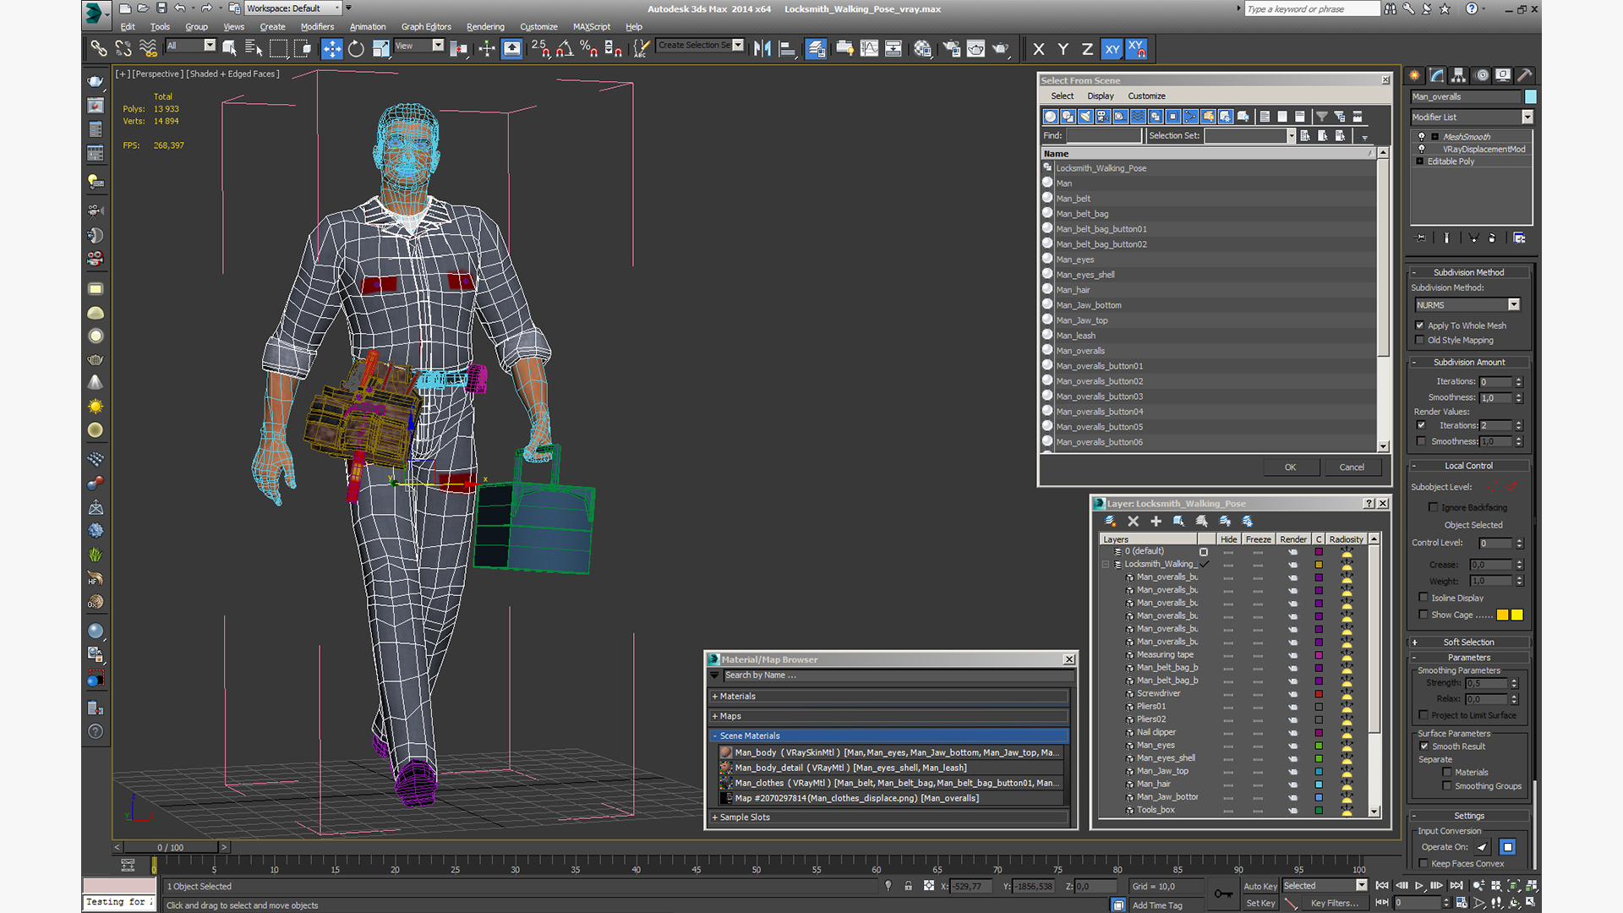Click the Select by Name toolbar icon
The width and height of the screenshot is (1623, 913).
[253, 49]
